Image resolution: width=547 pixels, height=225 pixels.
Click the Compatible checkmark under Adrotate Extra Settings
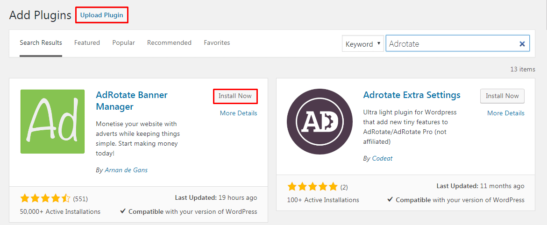tap(390, 200)
